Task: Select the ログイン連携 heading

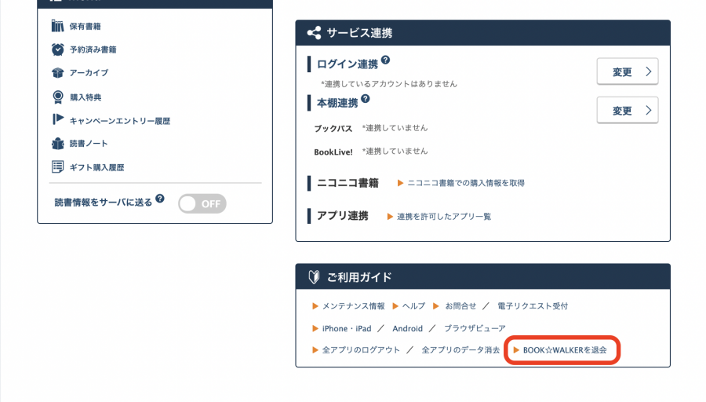Action: 348,64
